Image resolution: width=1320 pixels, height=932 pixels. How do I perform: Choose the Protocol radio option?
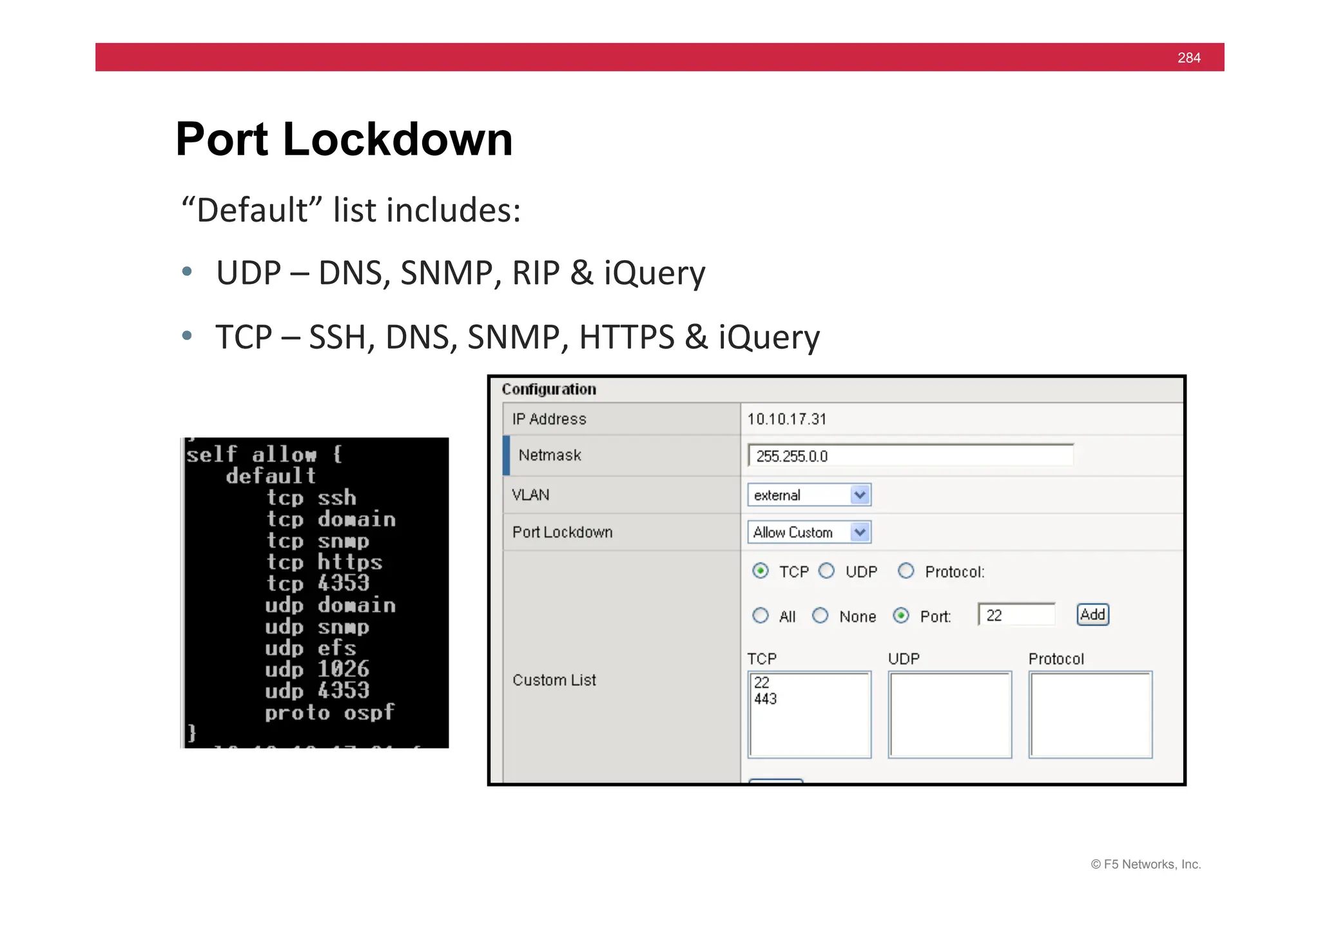[906, 571]
